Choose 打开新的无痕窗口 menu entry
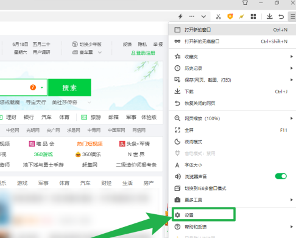 click(232, 41)
